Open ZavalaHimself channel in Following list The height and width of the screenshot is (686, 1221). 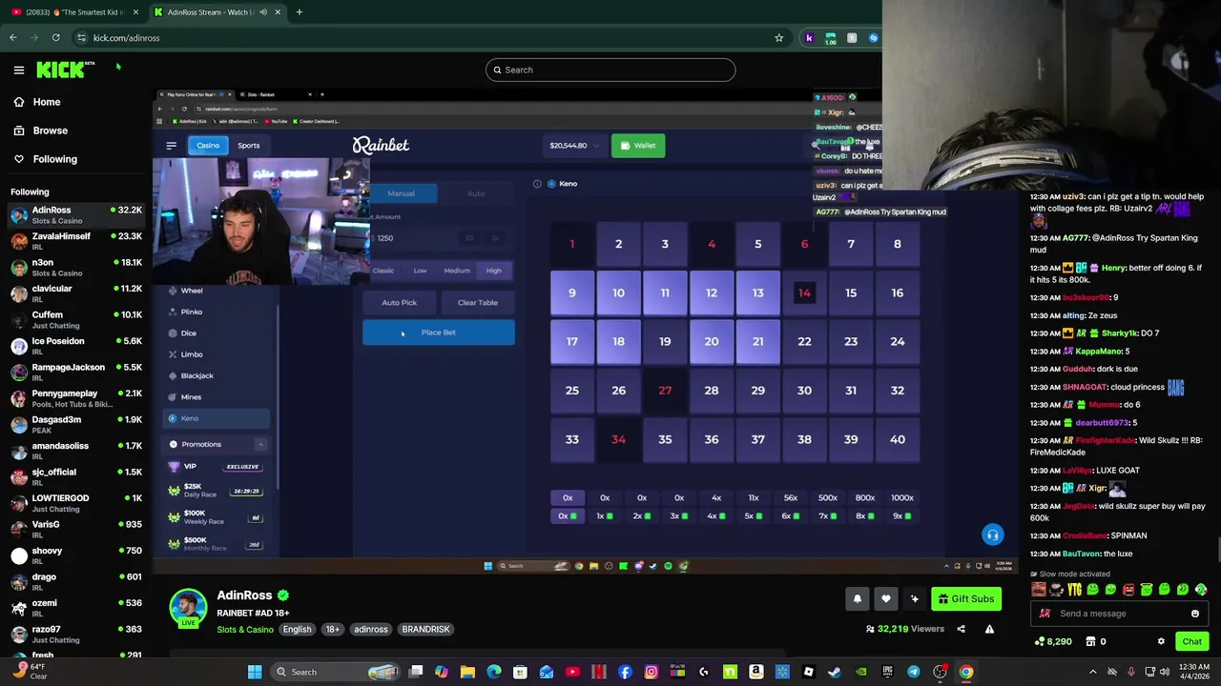click(x=74, y=240)
